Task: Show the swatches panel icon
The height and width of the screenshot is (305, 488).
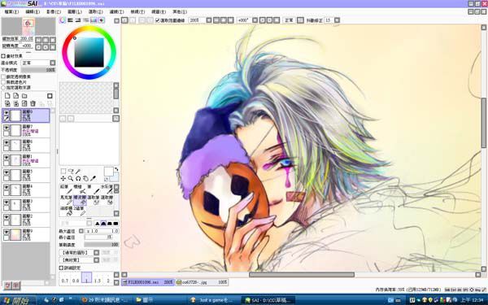Action: [x=94, y=20]
